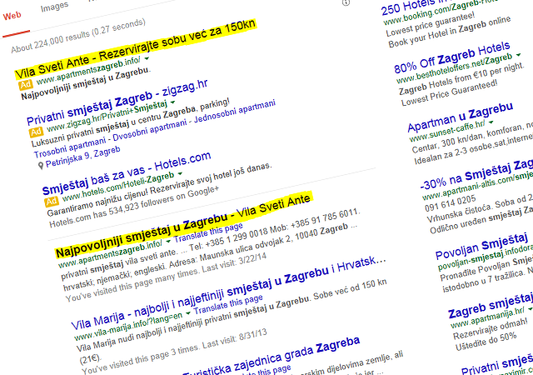Open dropdown arrow after www.sunset-caffe.hr
Screen dimensions: 533x375
491,122
